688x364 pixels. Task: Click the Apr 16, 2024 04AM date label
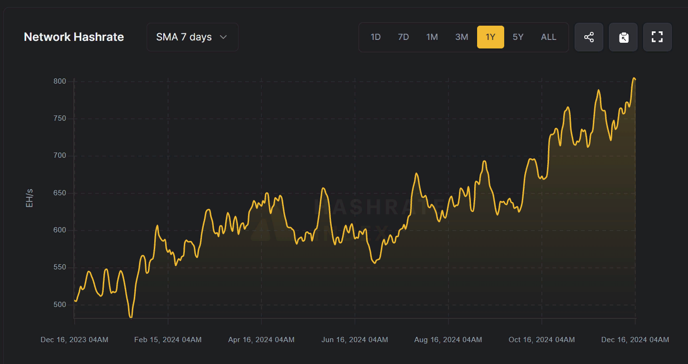(x=261, y=340)
